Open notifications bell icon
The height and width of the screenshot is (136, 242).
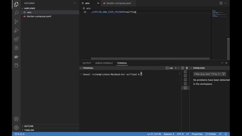226,134
